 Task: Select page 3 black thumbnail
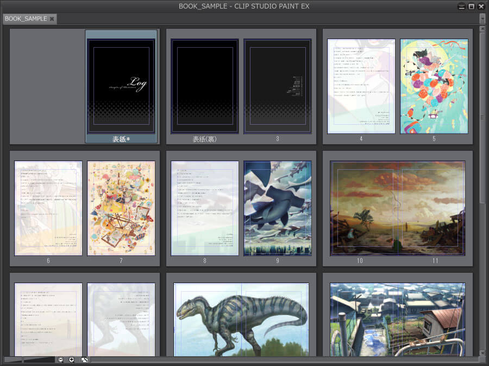[277, 86]
